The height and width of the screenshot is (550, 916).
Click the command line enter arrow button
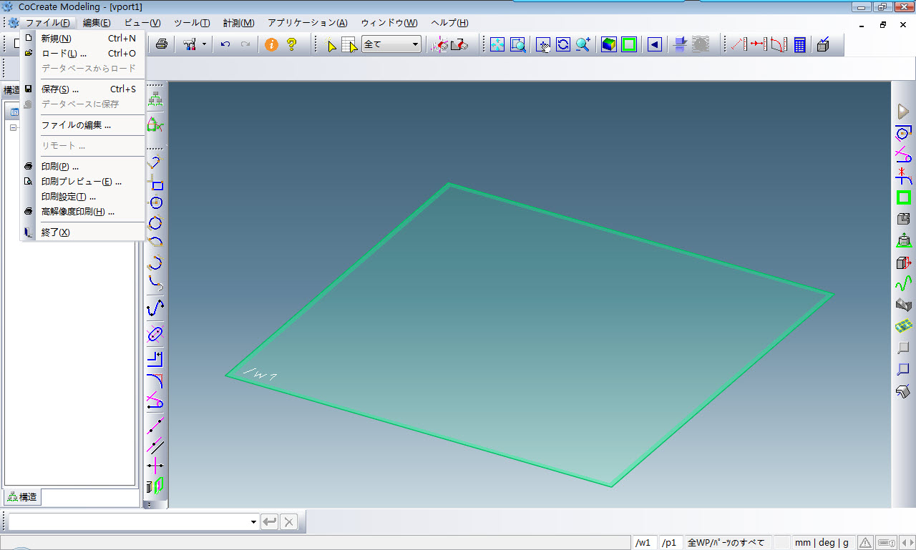pyautogui.click(x=270, y=522)
